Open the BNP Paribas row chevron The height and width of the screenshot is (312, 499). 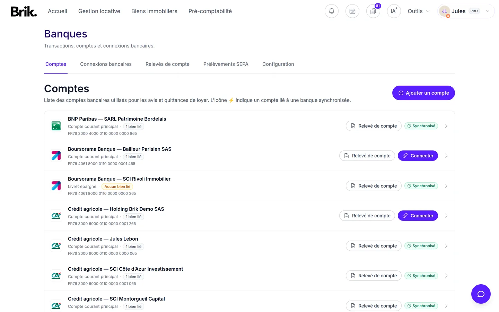pyautogui.click(x=446, y=126)
